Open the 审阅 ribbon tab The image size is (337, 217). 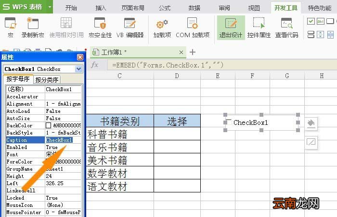point(224,8)
